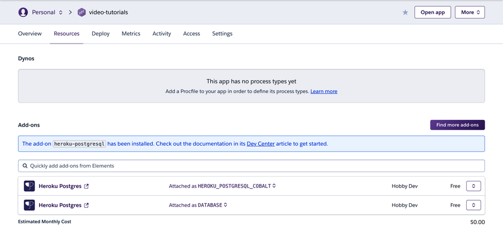Open the More dropdown menu

pos(469,12)
